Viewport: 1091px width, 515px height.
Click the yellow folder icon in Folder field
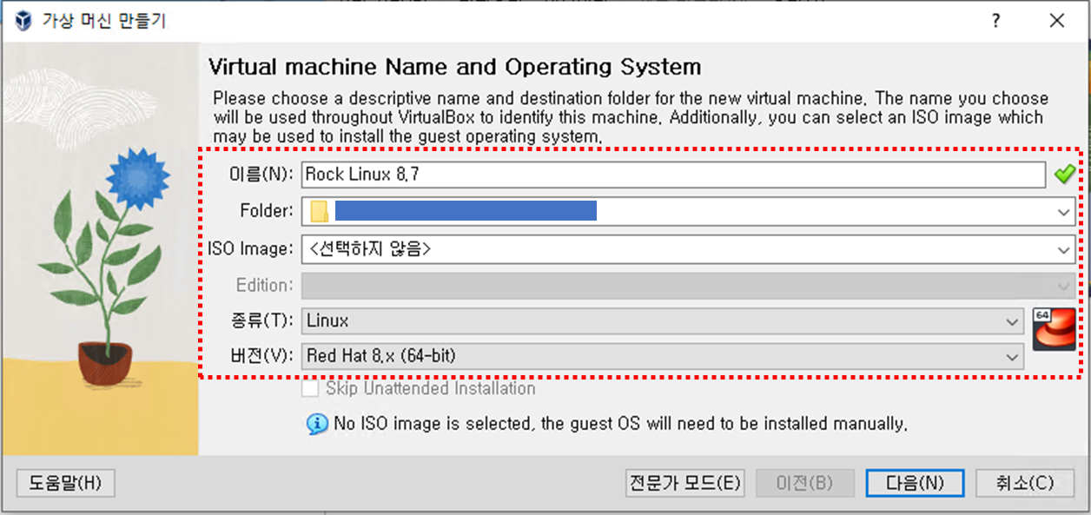(320, 212)
